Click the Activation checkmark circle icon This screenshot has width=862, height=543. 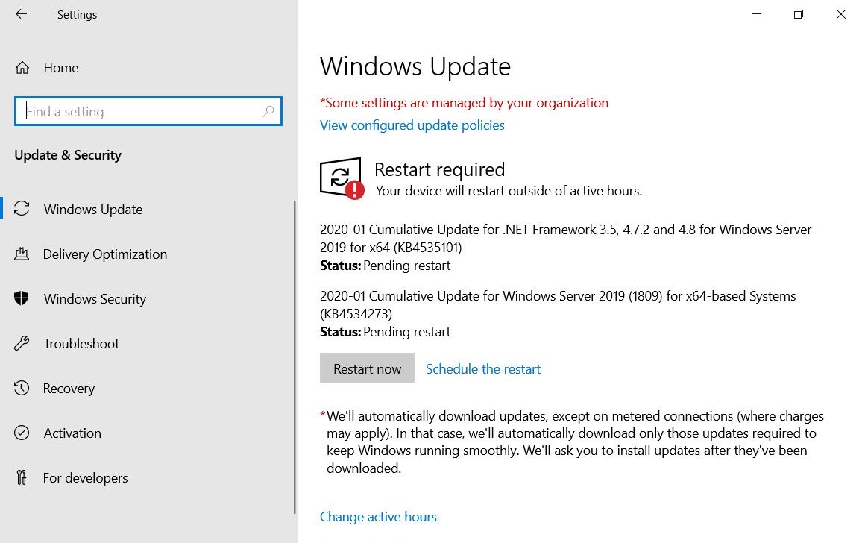pyautogui.click(x=22, y=433)
